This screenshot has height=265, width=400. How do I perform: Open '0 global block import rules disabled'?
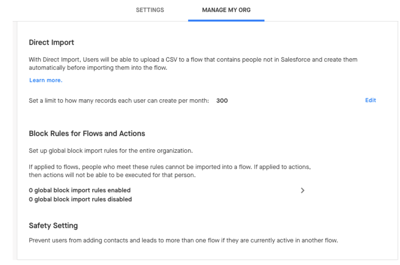[80, 200]
